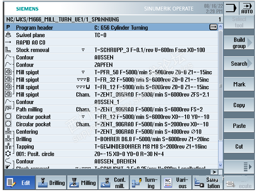Click the Drilling row icon
This screenshot has height=192, width=258.
coord(8,138)
